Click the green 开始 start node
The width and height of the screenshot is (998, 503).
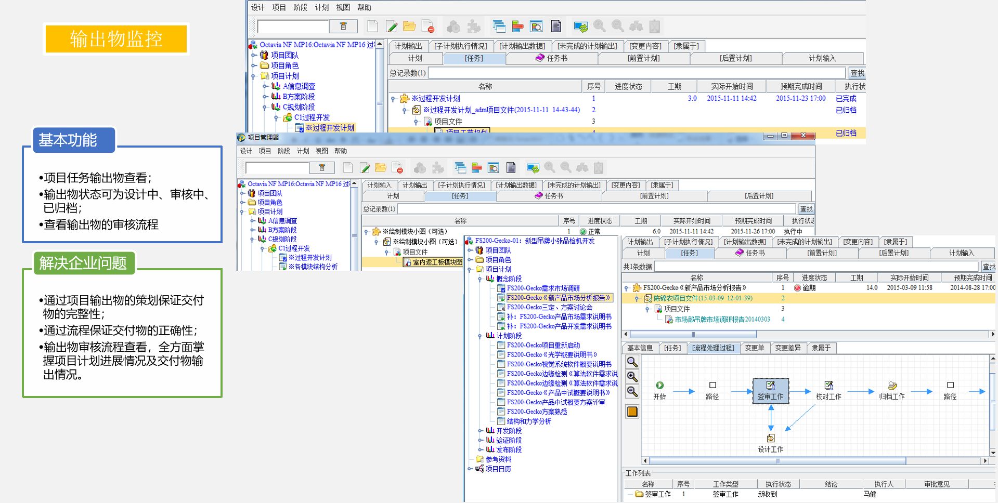659,386
